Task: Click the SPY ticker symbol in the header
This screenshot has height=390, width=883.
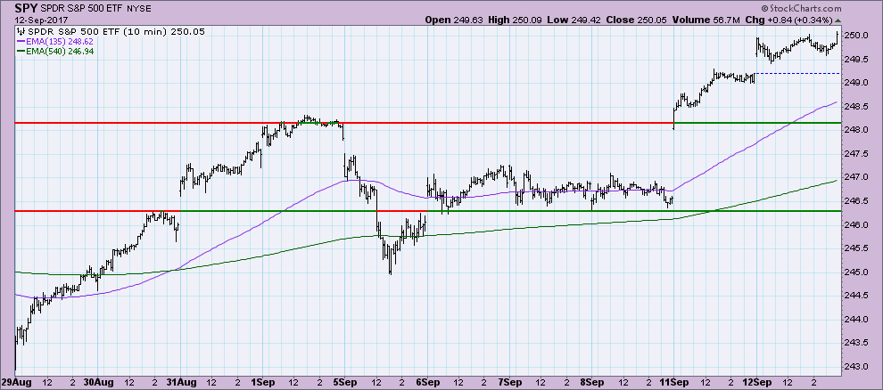Action: click(27, 6)
